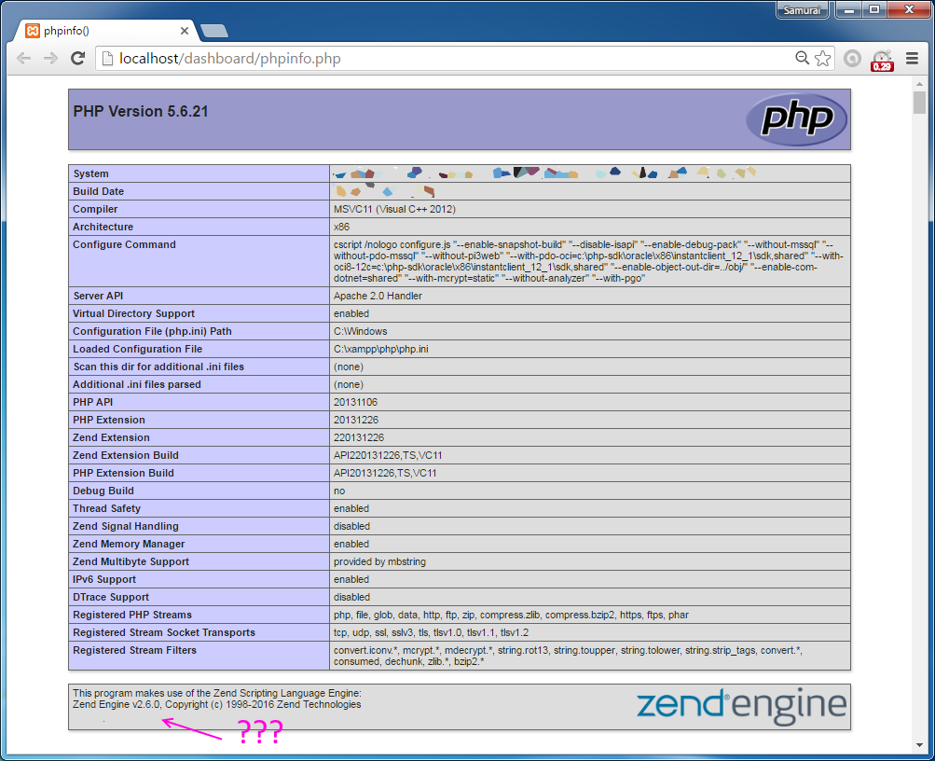Image resolution: width=935 pixels, height=761 pixels.
Task: Click the C:\xampp\php\php.ini value
Action: [x=381, y=349]
